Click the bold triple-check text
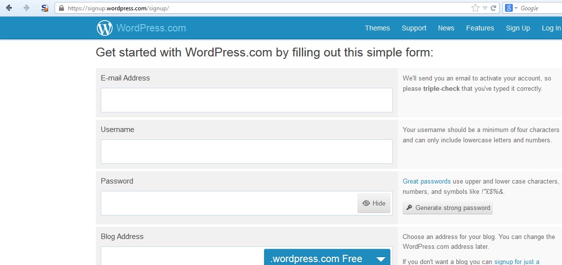Viewport: 562px width, 265px height. [441, 88]
